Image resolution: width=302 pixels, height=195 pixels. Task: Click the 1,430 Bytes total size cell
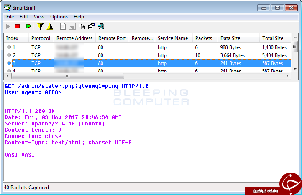point(274,47)
